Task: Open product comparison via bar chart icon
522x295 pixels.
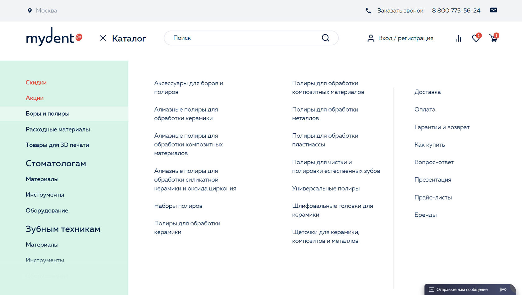Action: pyautogui.click(x=458, y=38)
